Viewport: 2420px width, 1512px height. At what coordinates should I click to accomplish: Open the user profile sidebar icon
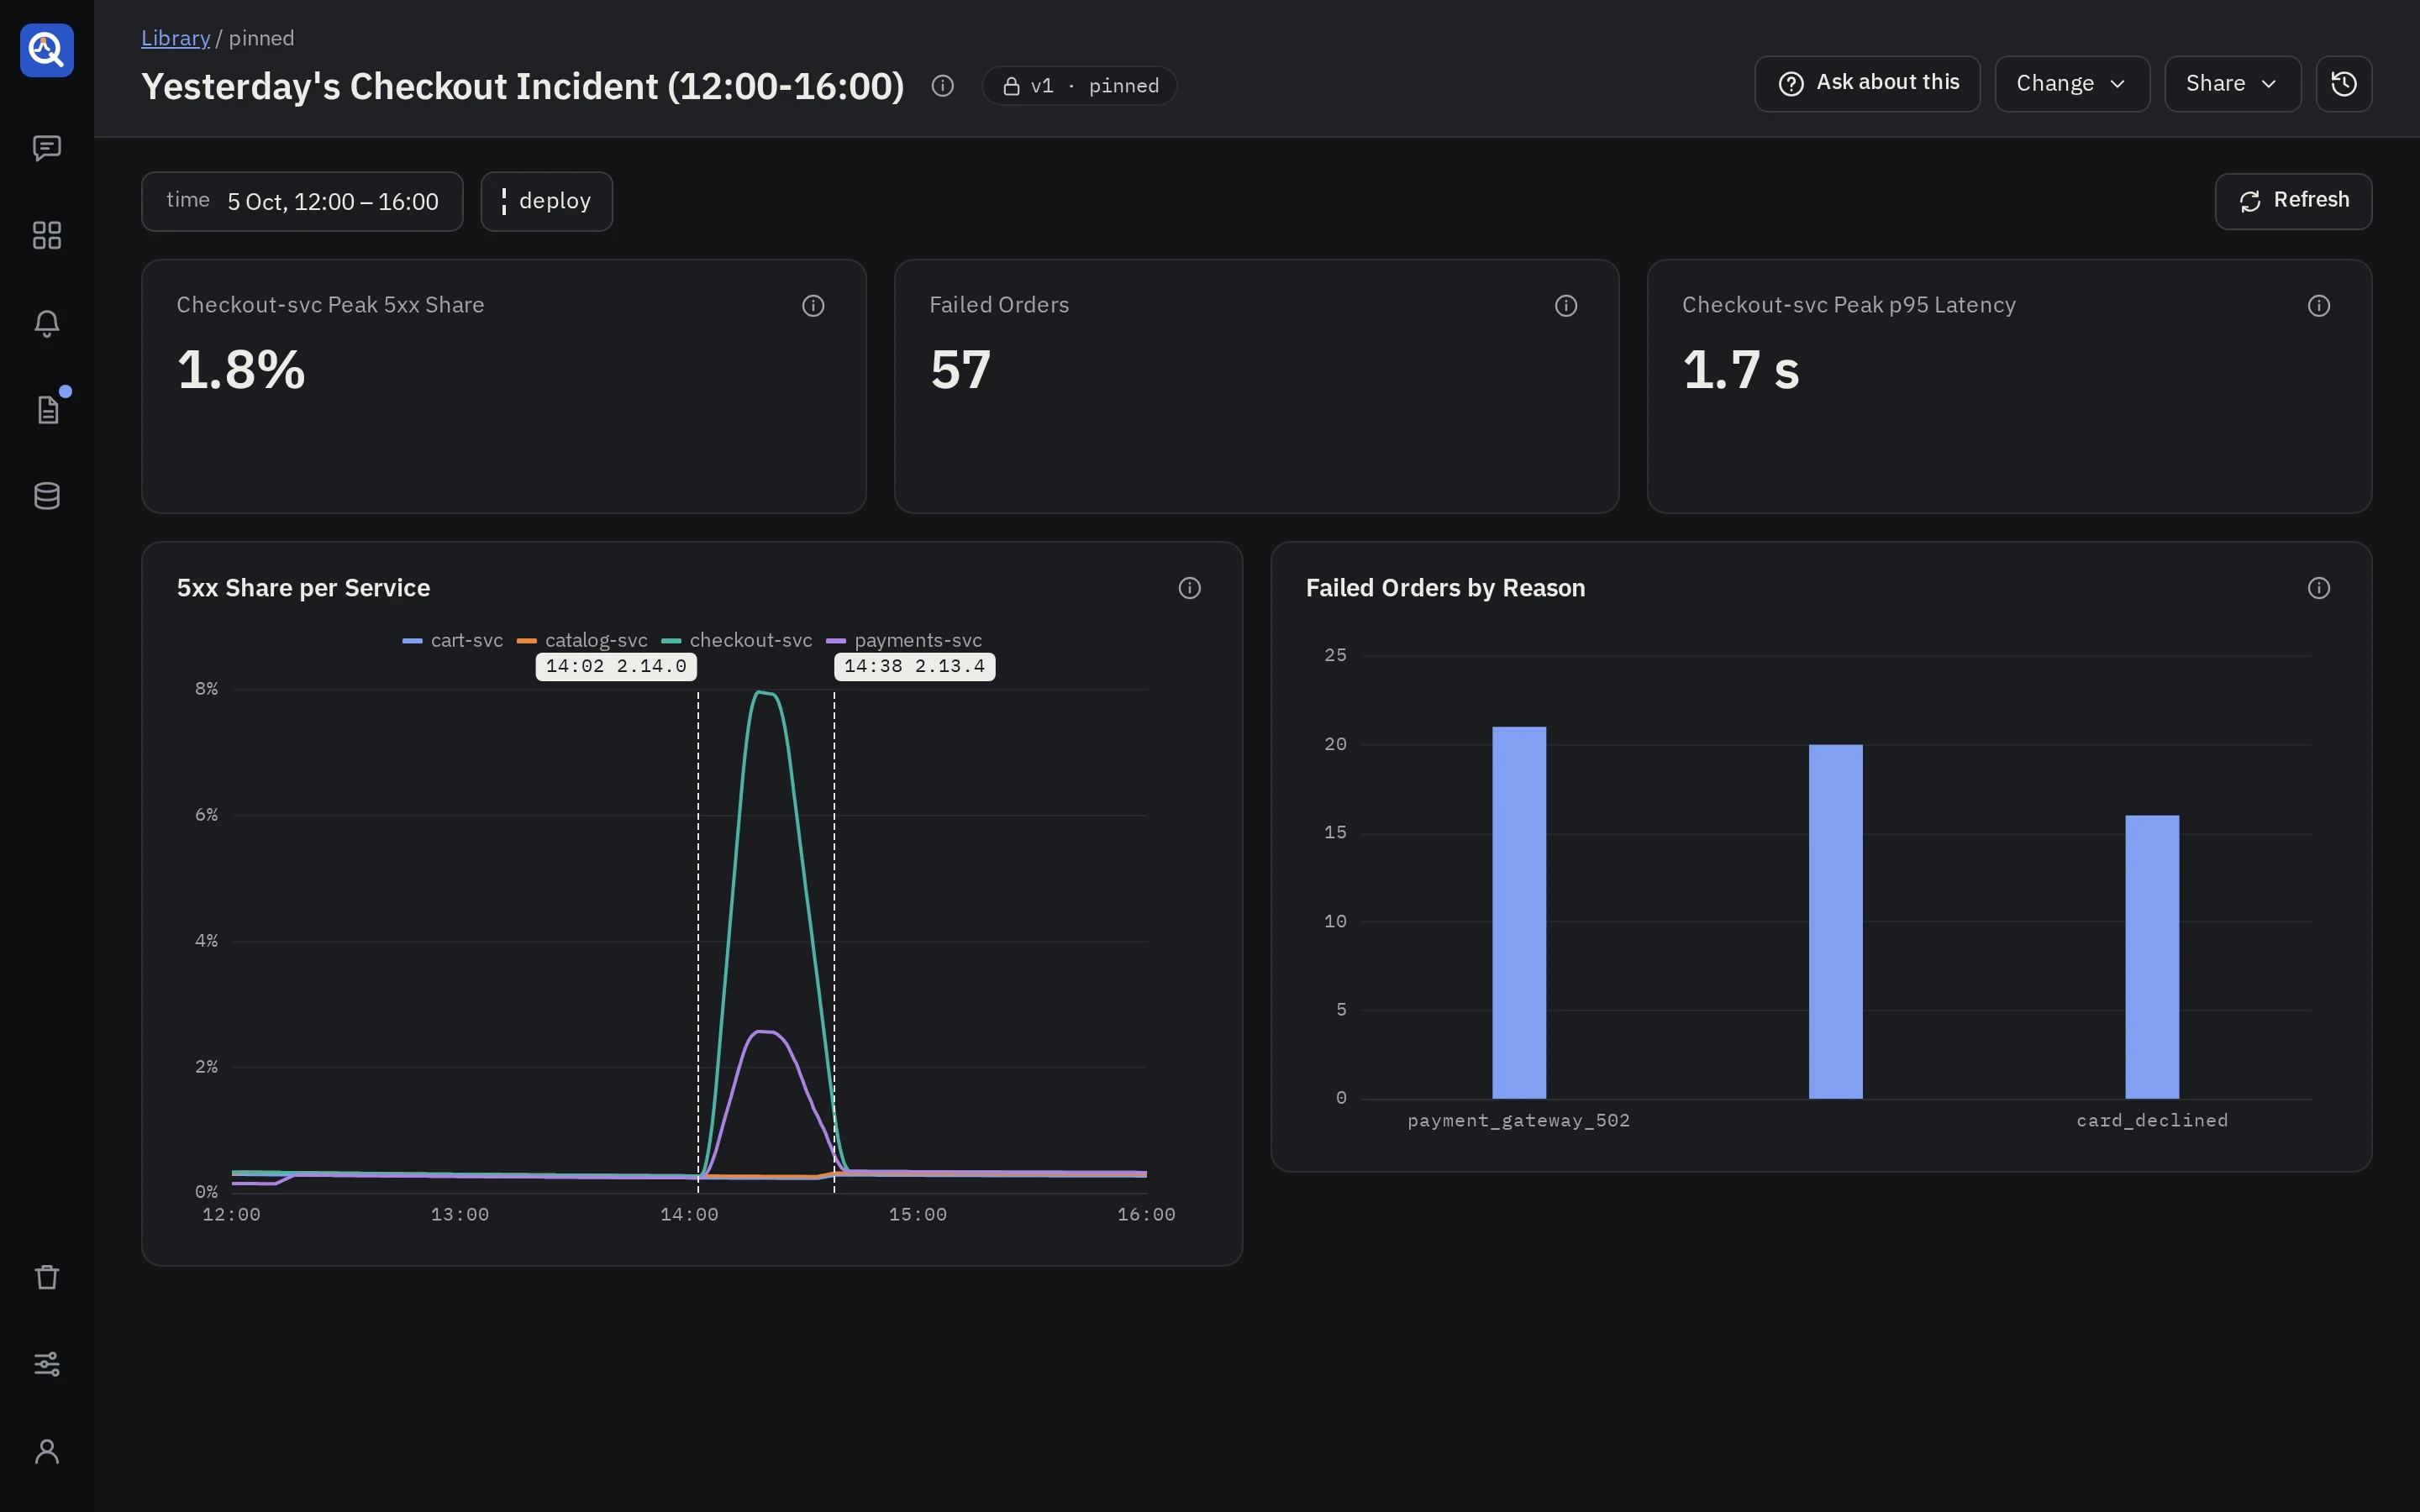click(47, 1451)
